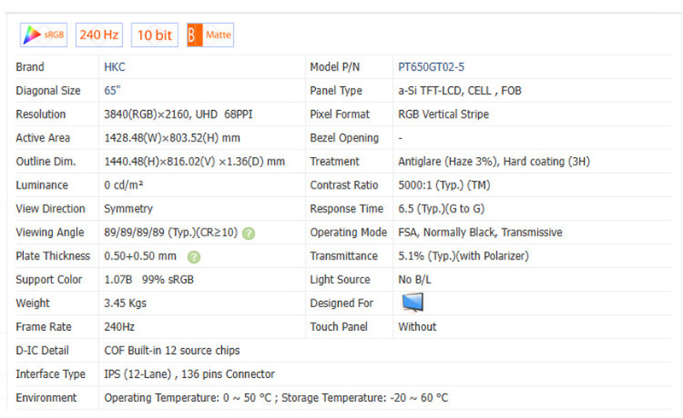Click the COF Built-in D-IC detail text
The height and width of the screenshot is (418, 683).
pyautogui.click(x=172, y=351)
